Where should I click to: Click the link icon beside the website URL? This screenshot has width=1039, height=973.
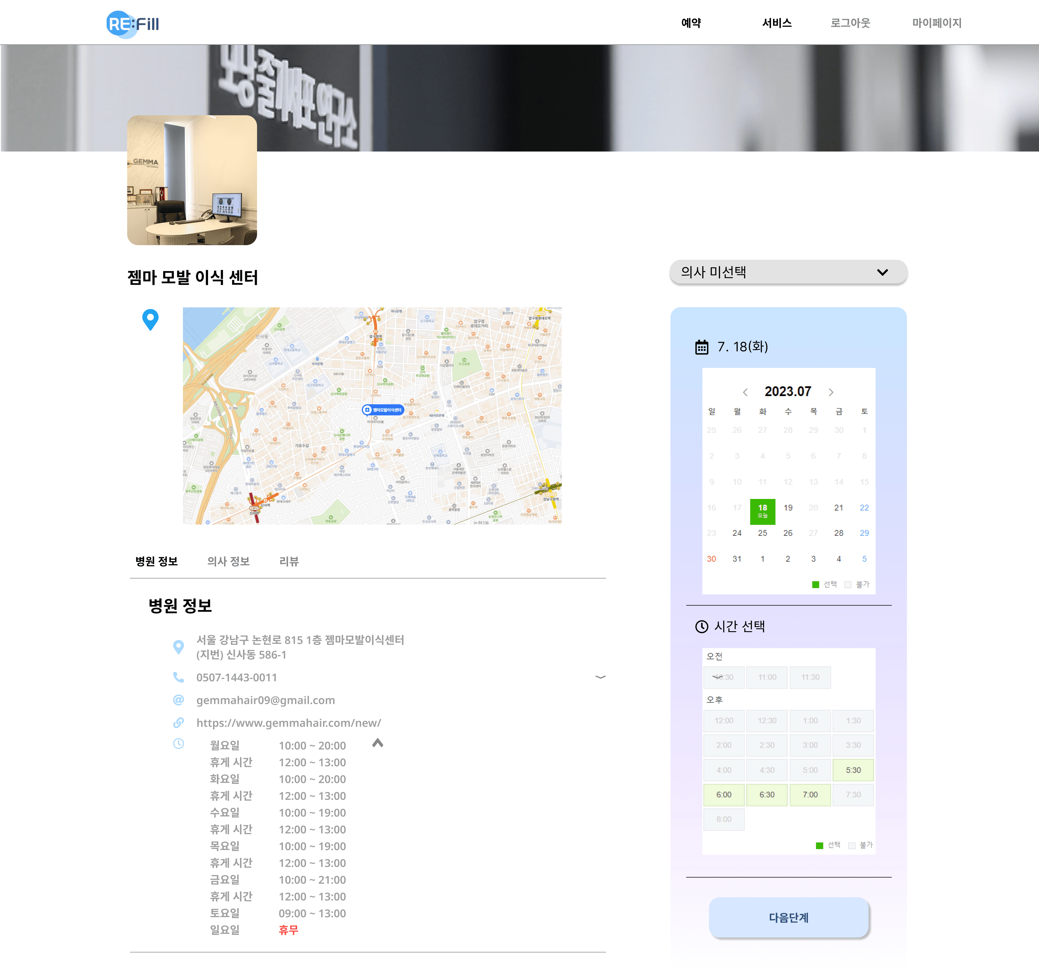point(178,723)
